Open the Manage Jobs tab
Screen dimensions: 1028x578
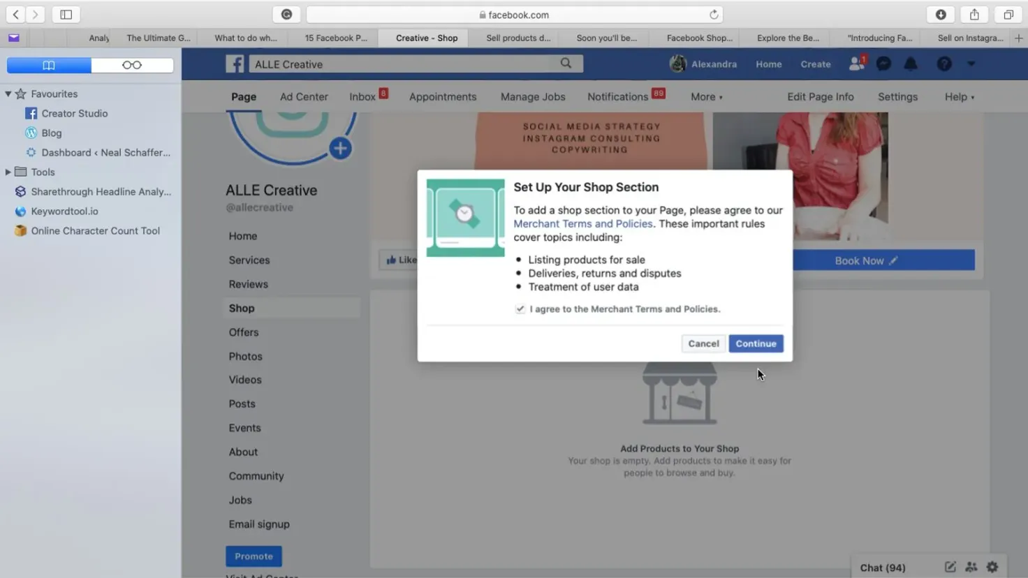533,97
